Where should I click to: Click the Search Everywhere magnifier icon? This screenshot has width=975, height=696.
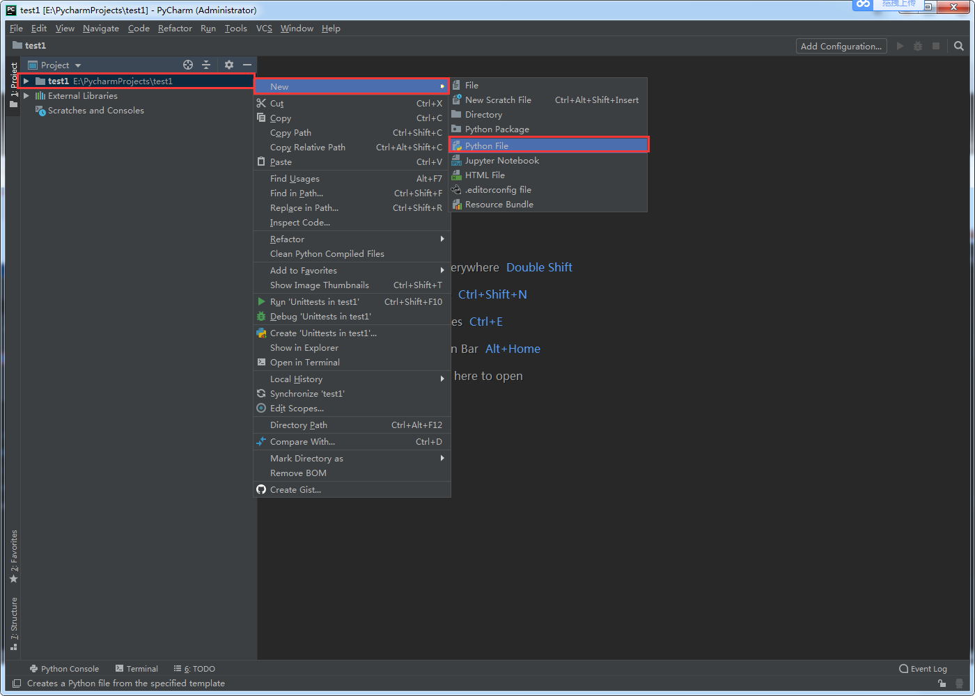pyautogui.click(x=959, y=46)
